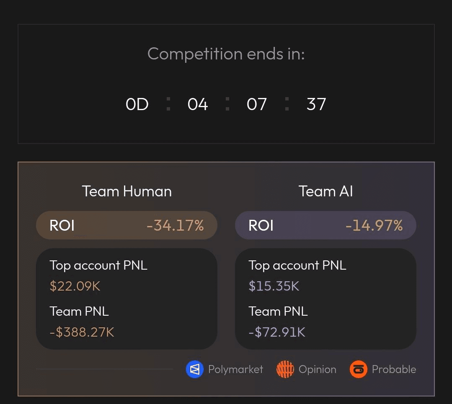Screen dimensions: 452x404
Task: Open the Probable text link
Action: click(x=394, y=369)
